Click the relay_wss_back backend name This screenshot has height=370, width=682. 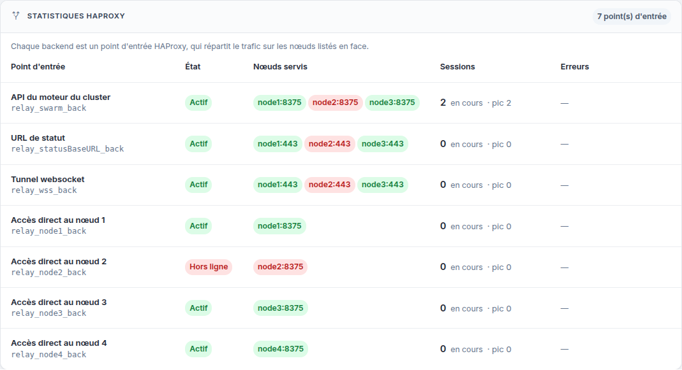[44, 190]
